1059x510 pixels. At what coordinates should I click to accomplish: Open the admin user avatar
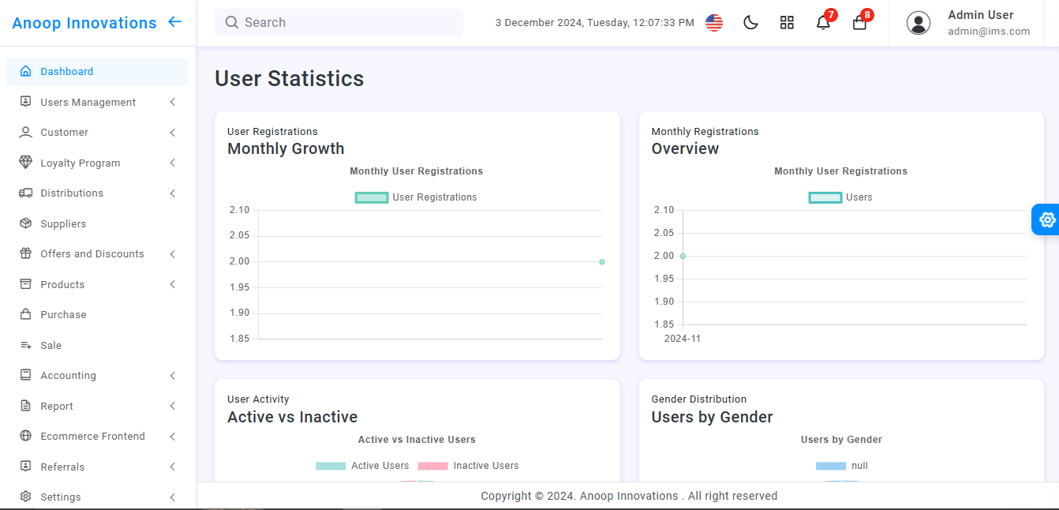click(919, 23)
